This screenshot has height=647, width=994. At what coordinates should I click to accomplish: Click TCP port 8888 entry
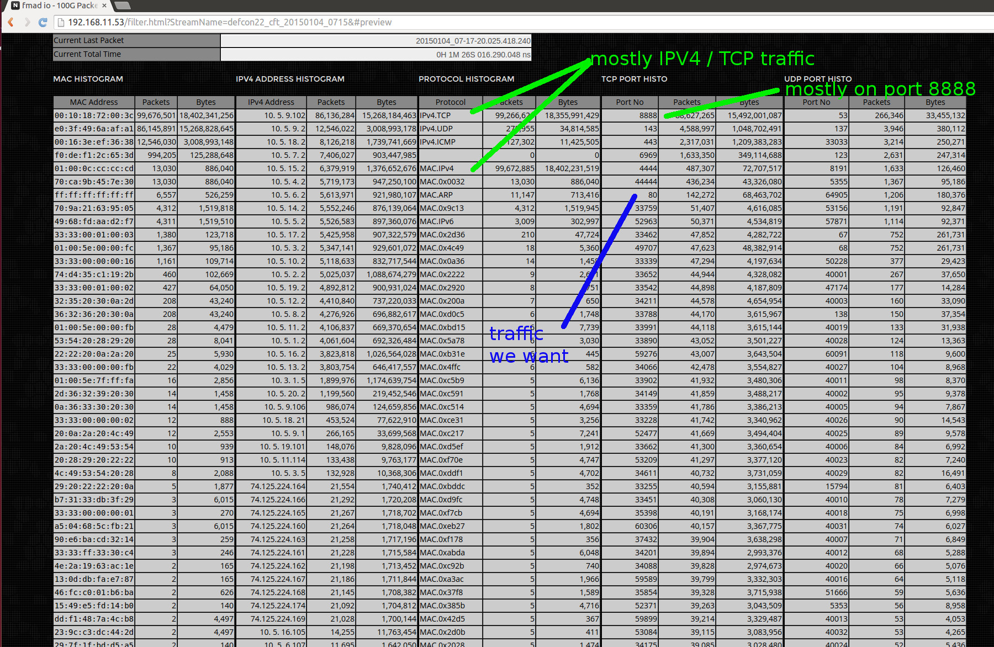[x=648, y=115]
